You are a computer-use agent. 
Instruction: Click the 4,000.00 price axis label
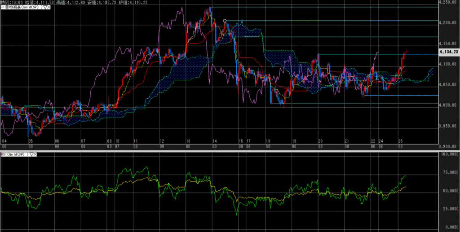point(449,105)
